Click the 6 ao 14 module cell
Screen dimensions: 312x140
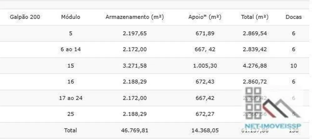click(71, 49)
